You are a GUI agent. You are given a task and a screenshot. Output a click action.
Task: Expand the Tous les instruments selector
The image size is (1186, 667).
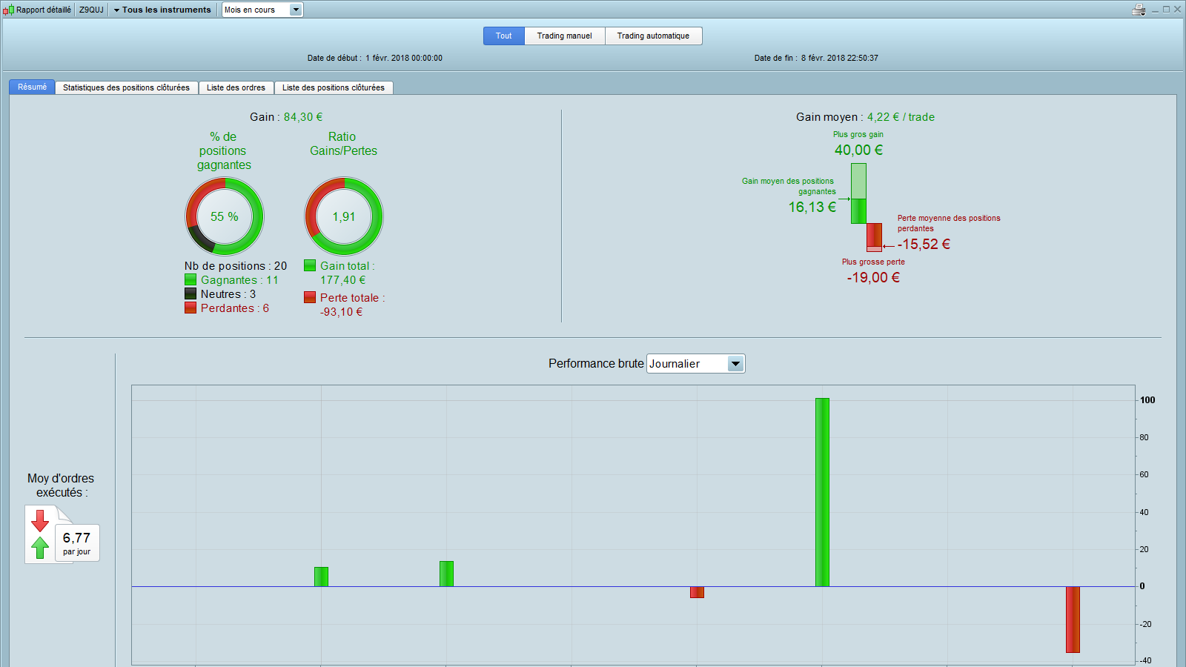pyautogui.click(x=162, y=10)
